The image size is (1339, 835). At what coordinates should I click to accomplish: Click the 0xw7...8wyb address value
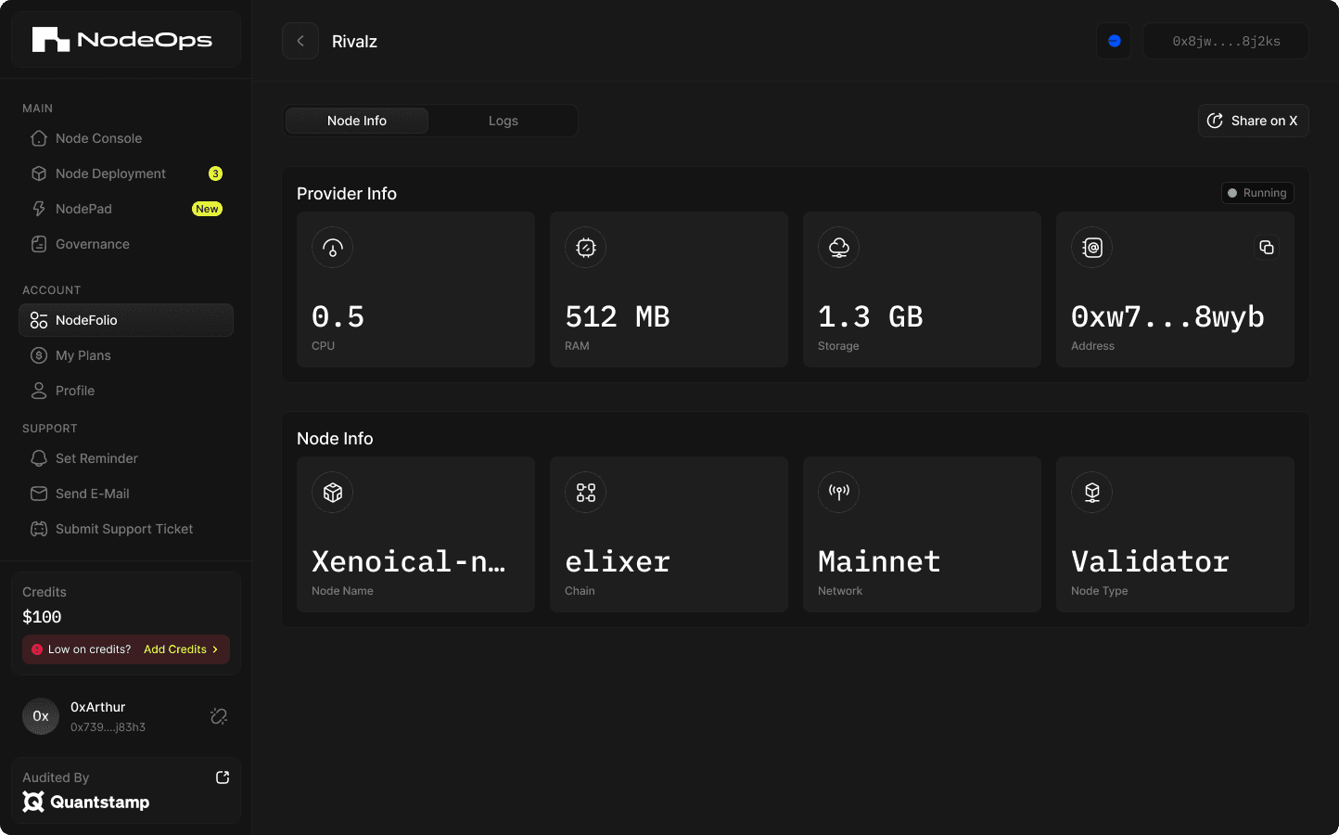click(x=1167, y=317)
